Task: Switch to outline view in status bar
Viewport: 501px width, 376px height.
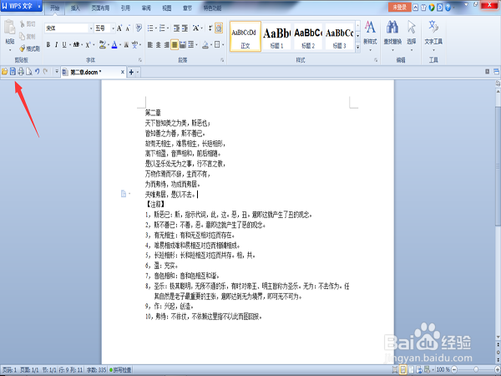Action: [x=411, y=370]
